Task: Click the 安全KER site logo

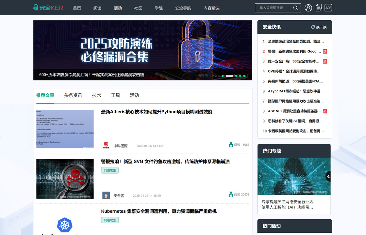Action: pos(48,8)
